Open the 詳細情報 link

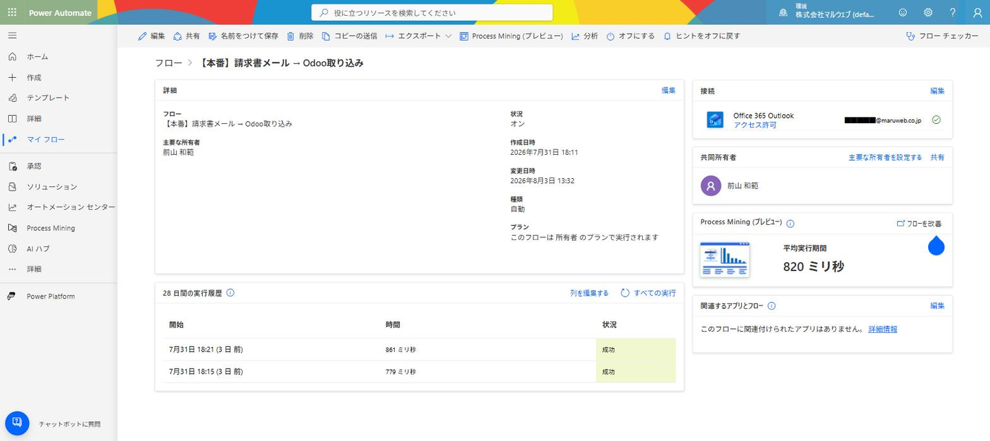(883, 329)
